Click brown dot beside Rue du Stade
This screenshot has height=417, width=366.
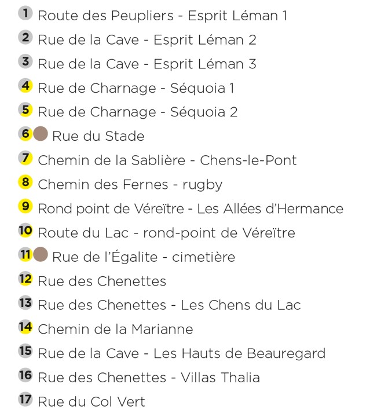point(41,134)
